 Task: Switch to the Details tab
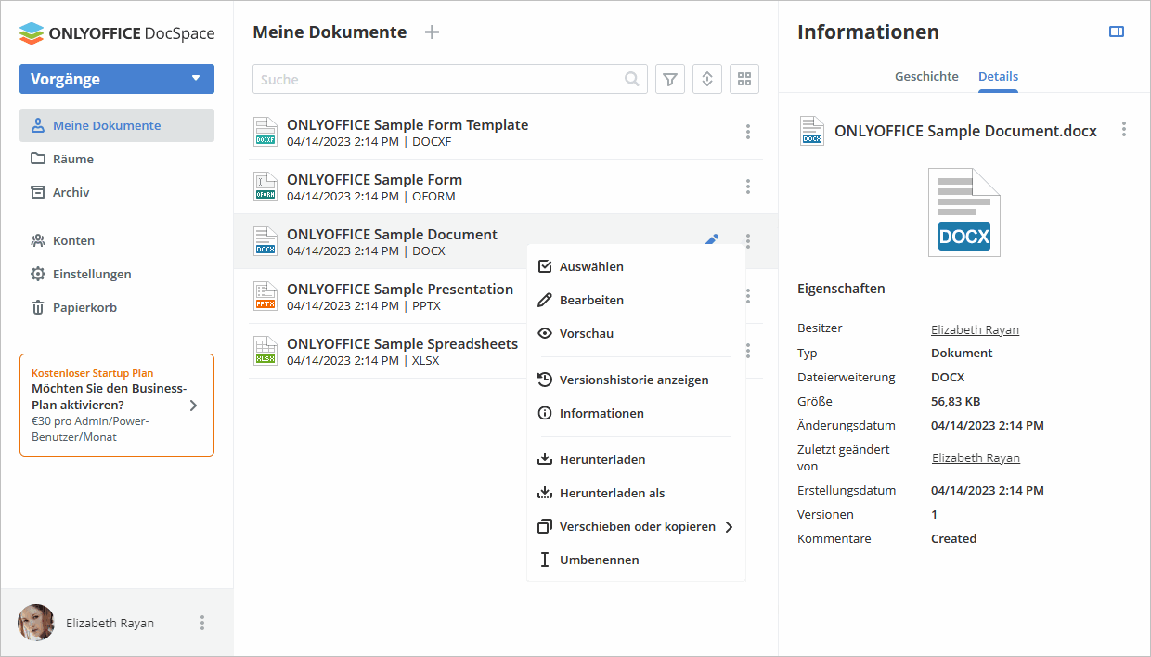pyautogui.click(x=998, y=76)
